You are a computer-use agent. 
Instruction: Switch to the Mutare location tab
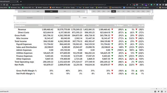(139, 18)
